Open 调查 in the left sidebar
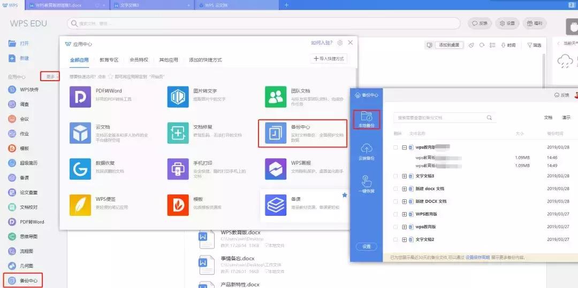This screenshot has width=578, height=288. pyautogui.click(x=19, y=104)
